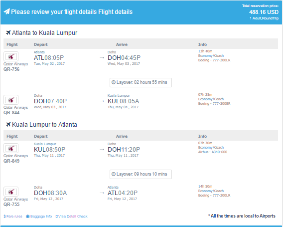Click the clock icon in 02 hours 55 mins layover
283x227 pixels.
pos(114,82)
